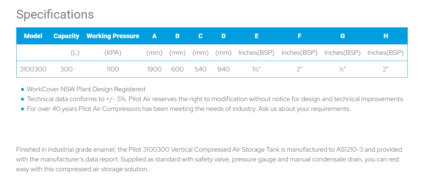Click the Working Pressure column header
This screenshot has width=440, height=182.
(x=113, y=36)
